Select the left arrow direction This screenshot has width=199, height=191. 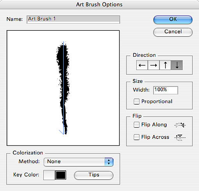(x=142, y=65)
